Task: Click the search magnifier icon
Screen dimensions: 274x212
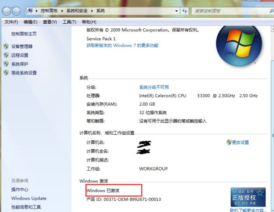Action: [x=271, y=11]
